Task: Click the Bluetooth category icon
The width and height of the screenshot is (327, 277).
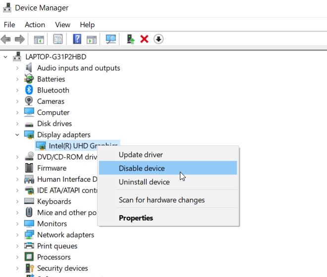Action: [29, 90]
